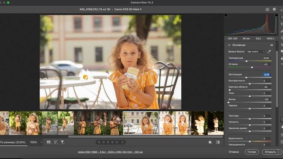This screenshot has height=159, width=283.
Task: Select the last thumbnail in filmstrip
Action: click(216, 123)
